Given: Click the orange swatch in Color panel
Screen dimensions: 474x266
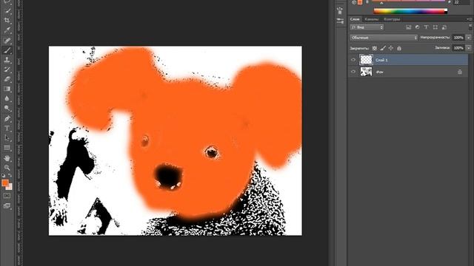Looking at the screenshot, I should pos(360,2).
